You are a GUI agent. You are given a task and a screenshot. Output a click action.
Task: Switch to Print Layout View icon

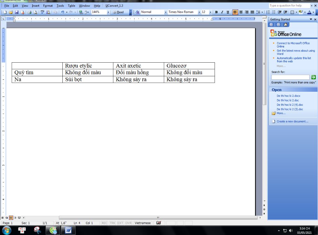click(11, 218)
